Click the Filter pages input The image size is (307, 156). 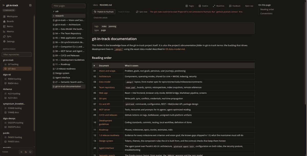tap(69, 6)
